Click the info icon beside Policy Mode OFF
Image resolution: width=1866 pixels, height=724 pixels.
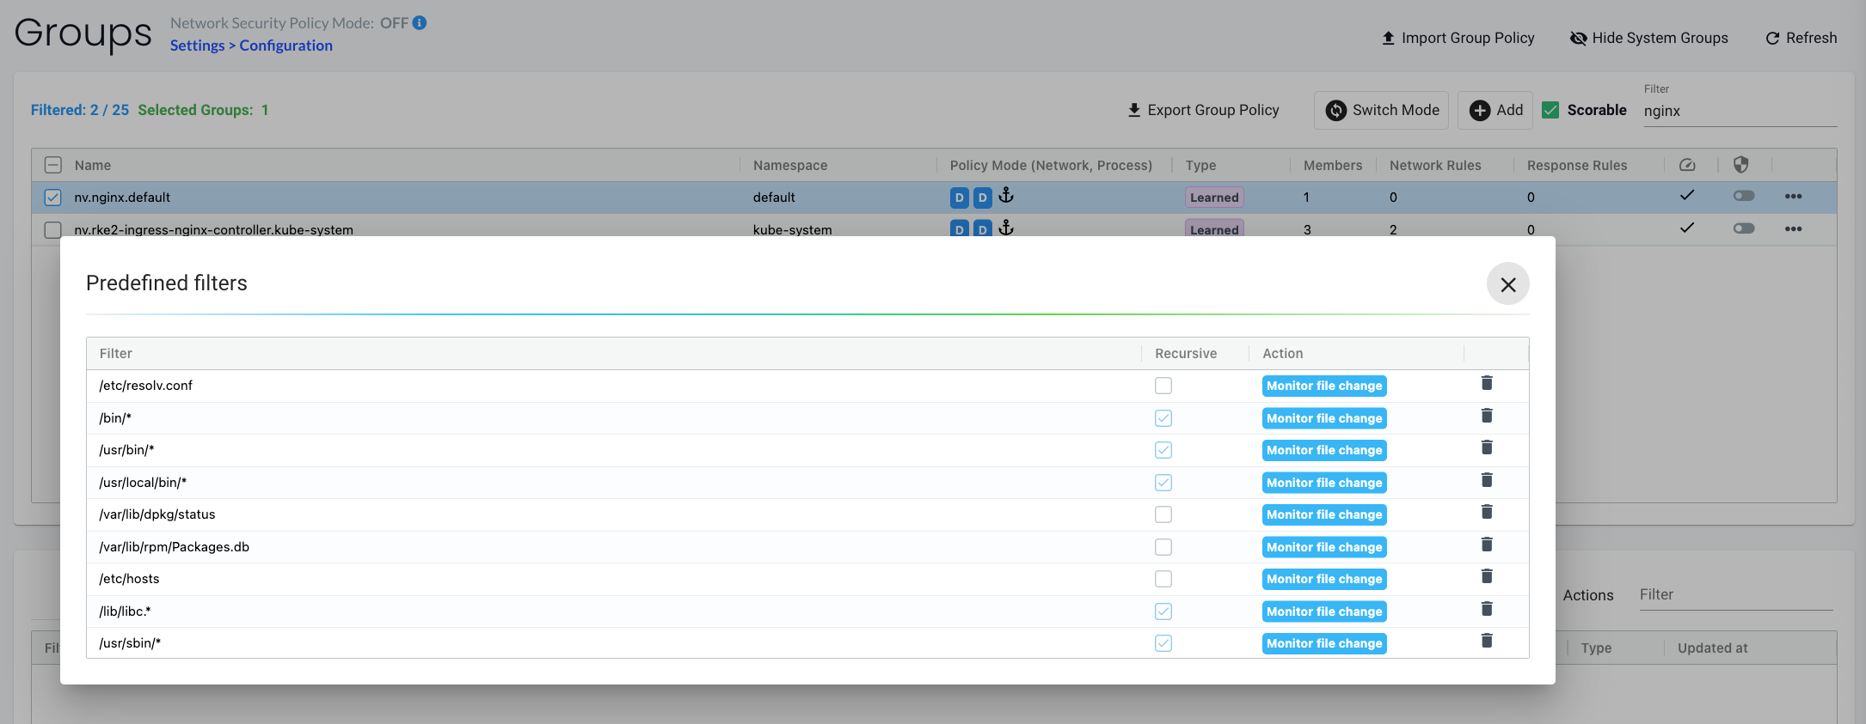pyautogui.click(x=420, y=23)
